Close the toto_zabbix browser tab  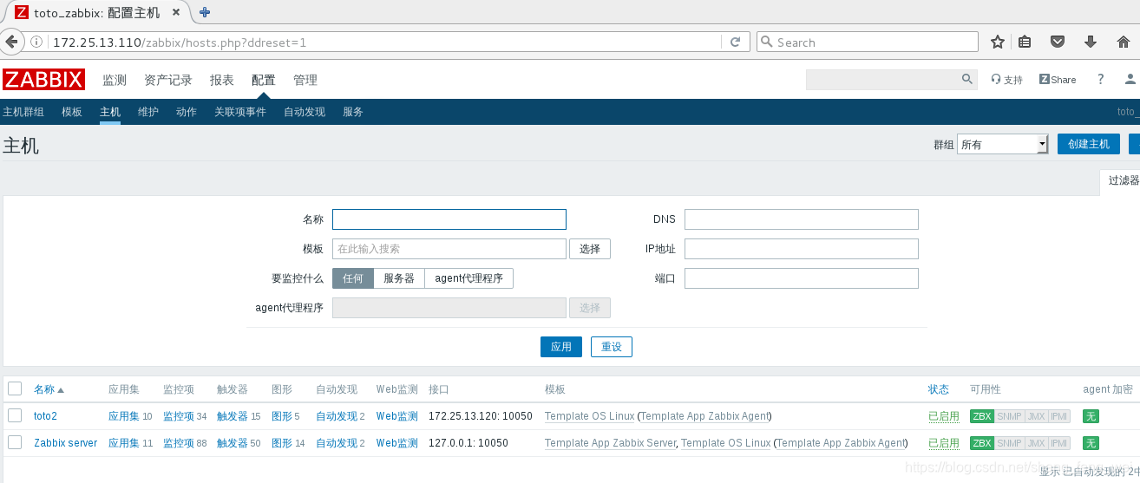(x=177, y=12)
